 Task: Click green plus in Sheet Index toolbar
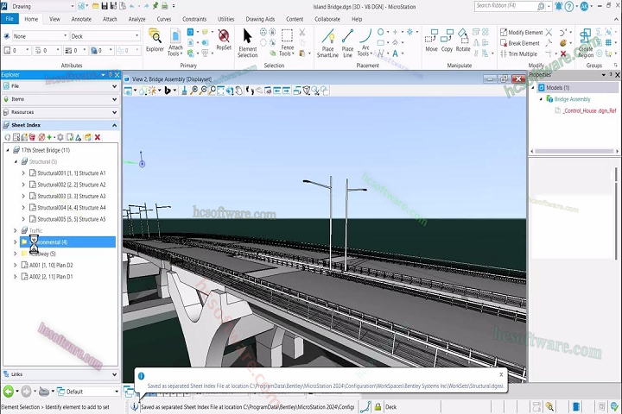[49, 137]
